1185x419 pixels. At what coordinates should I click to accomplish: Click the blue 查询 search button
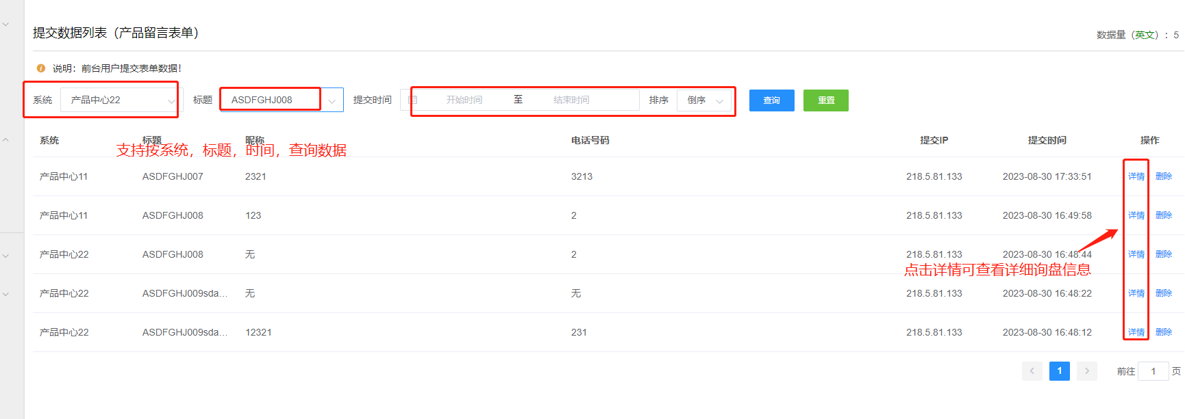pos(771,100)
